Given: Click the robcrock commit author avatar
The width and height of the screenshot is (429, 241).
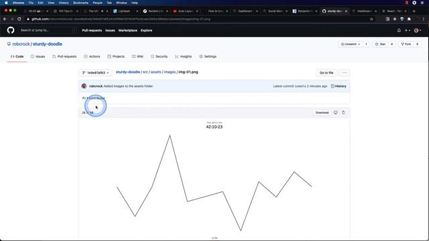Looking at the screenshot, I should point(84,86).
